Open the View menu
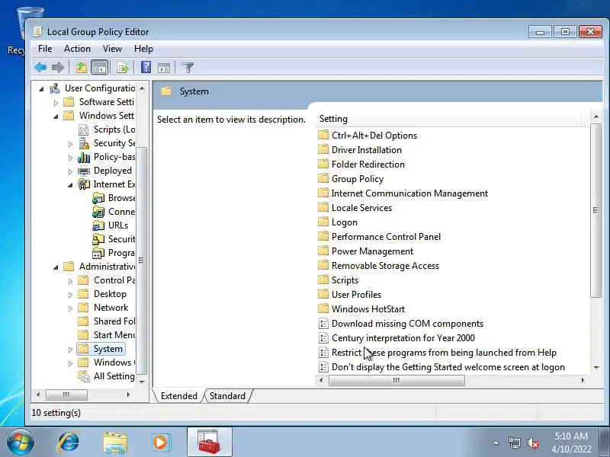The image size is (610, 457). point(112,49)
